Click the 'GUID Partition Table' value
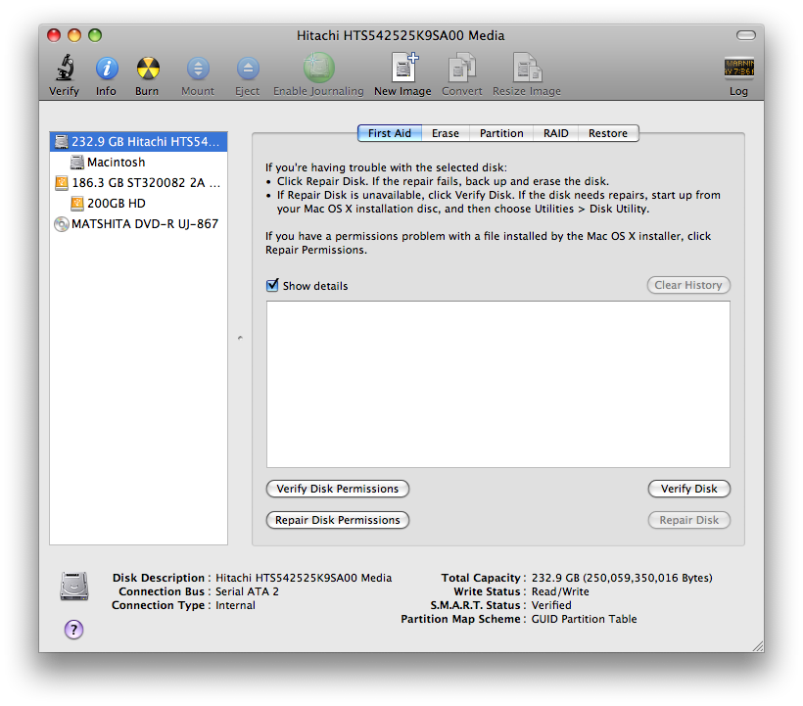The image size is (803, 706). click(x=584, y=619)
